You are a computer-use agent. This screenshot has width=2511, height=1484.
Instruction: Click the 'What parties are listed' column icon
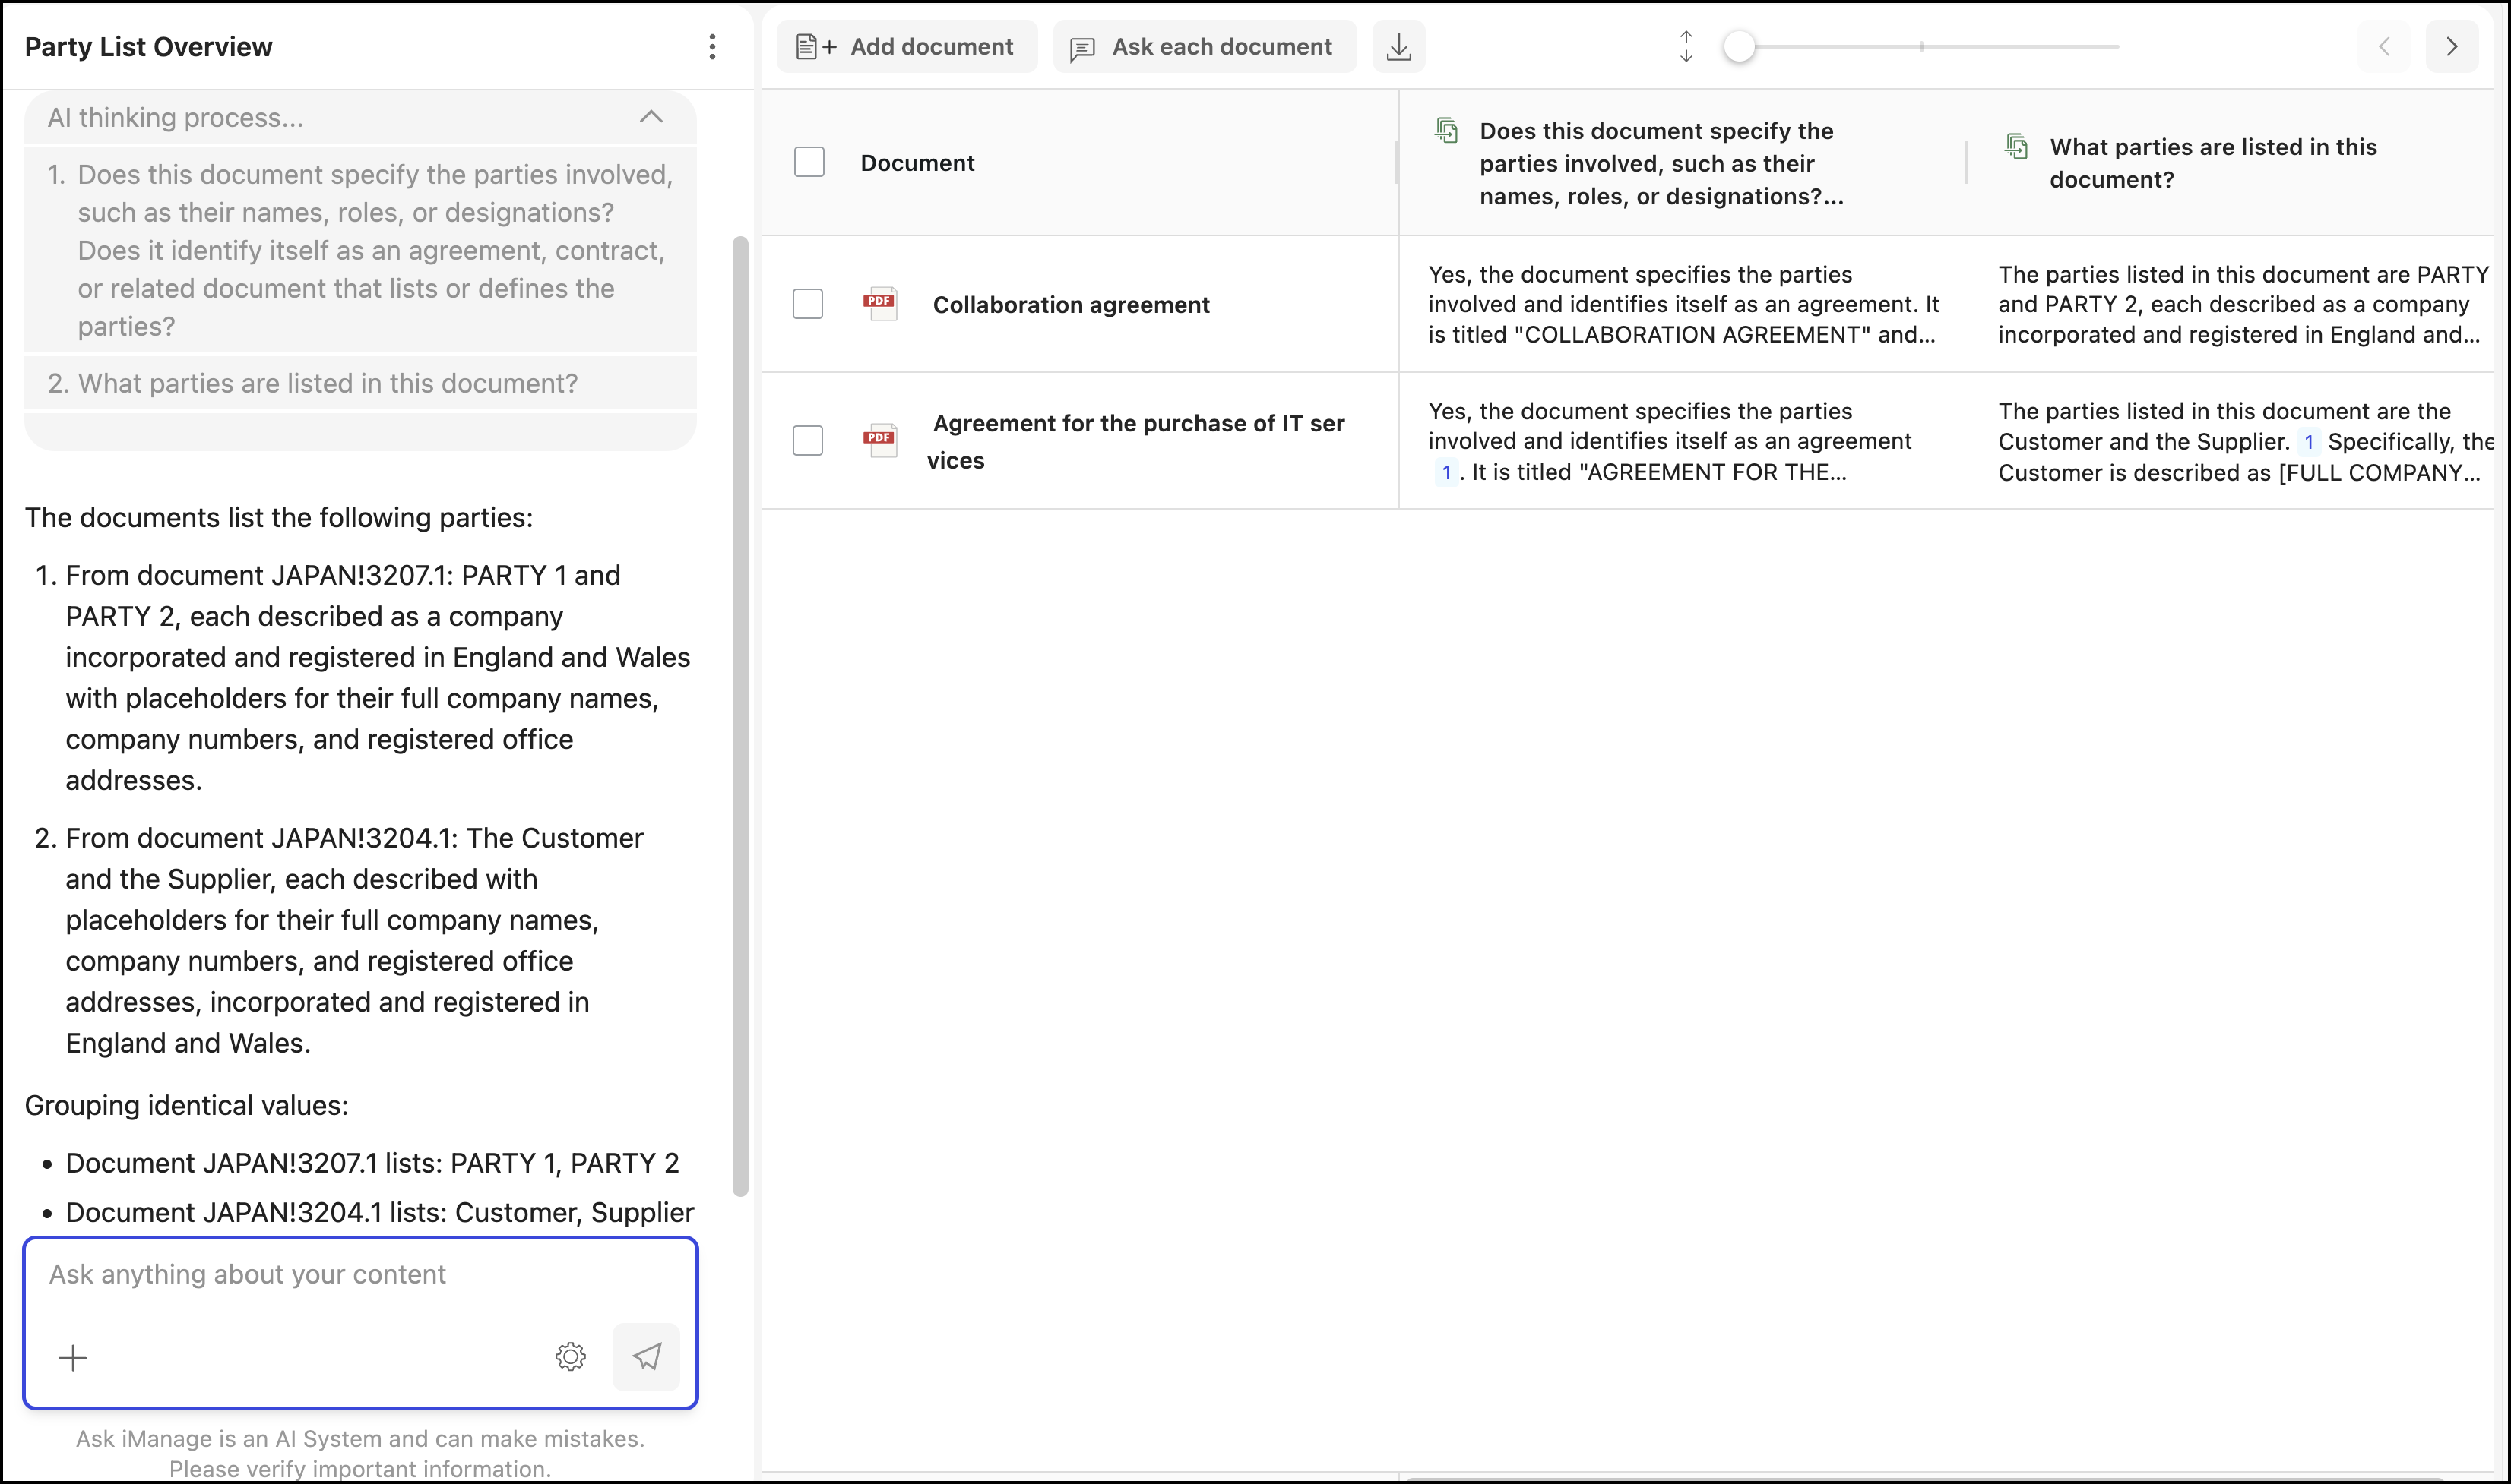(x=2015, y=147)
